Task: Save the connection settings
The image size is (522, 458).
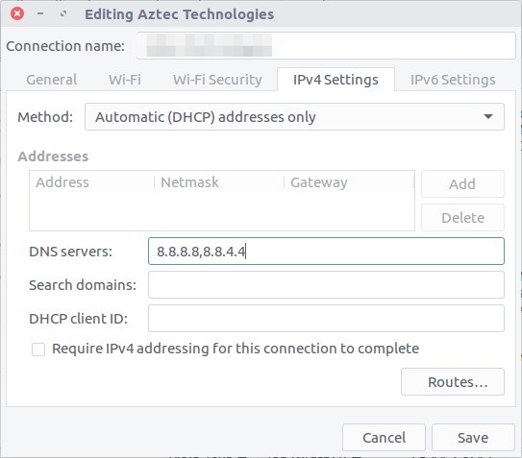Action: point(473,438)
